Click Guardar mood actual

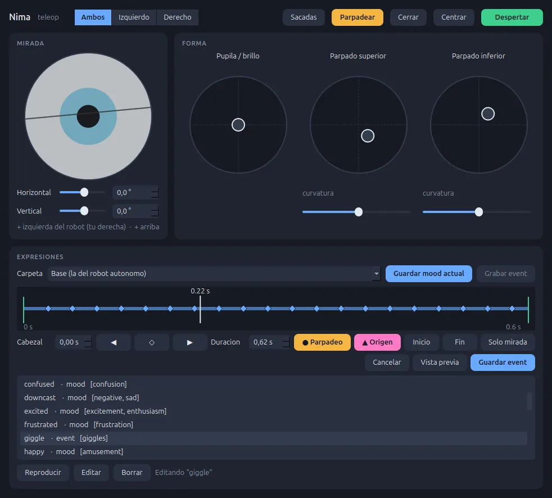click(x=428, y=274)
